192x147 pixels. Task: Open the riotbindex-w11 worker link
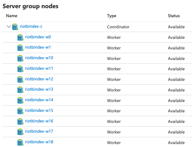(39, 68)
